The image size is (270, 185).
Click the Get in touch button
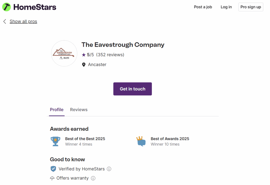132,89
